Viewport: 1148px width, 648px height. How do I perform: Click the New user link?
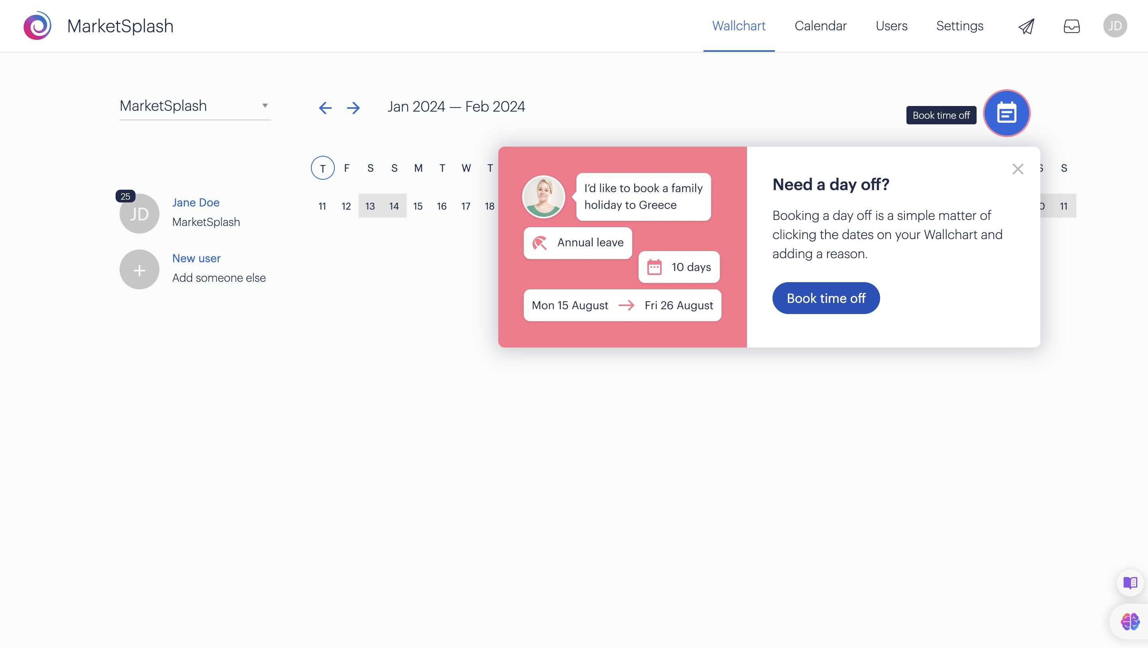click(196, 258)
